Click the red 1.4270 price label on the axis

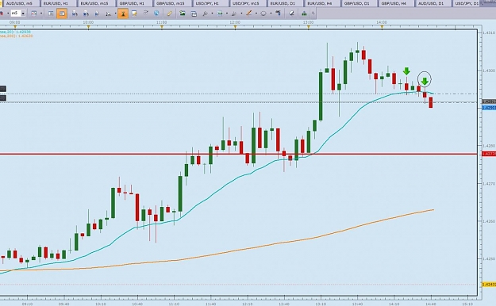tap(488, 154)
